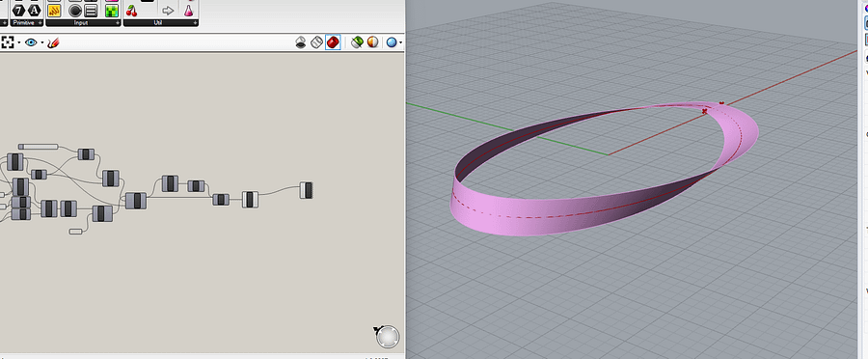Viewport: 868px width, 359px height.
Task: Click the Util group label
Action: pos(158,23)
